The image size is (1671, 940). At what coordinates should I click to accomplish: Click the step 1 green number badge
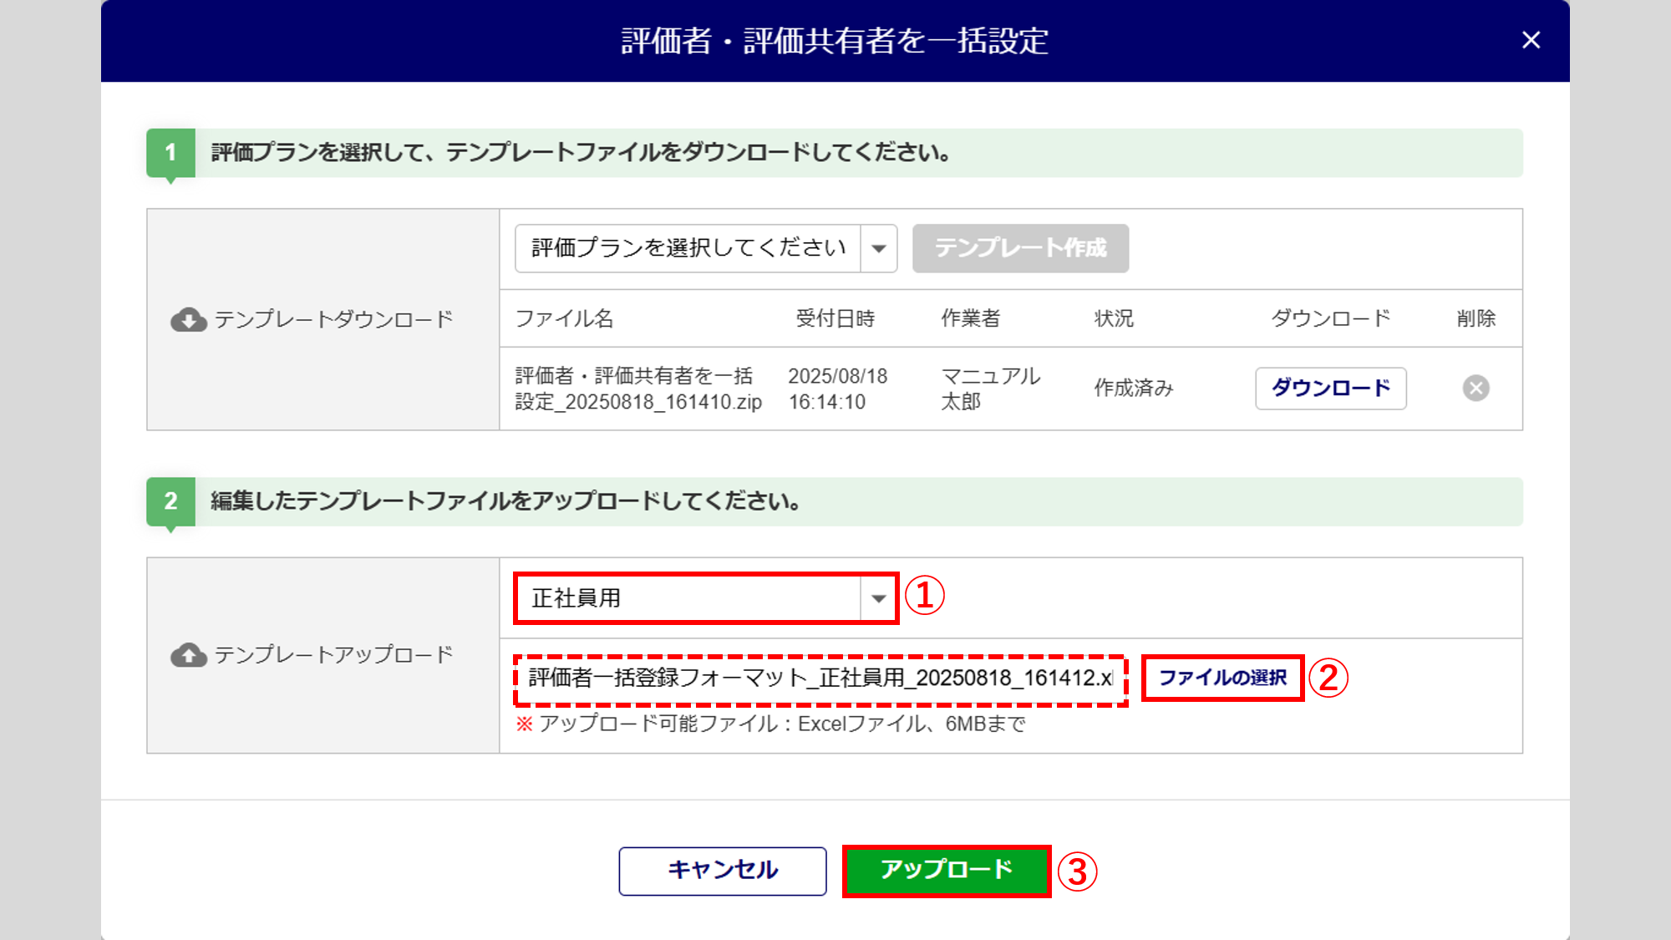(170, 152)
